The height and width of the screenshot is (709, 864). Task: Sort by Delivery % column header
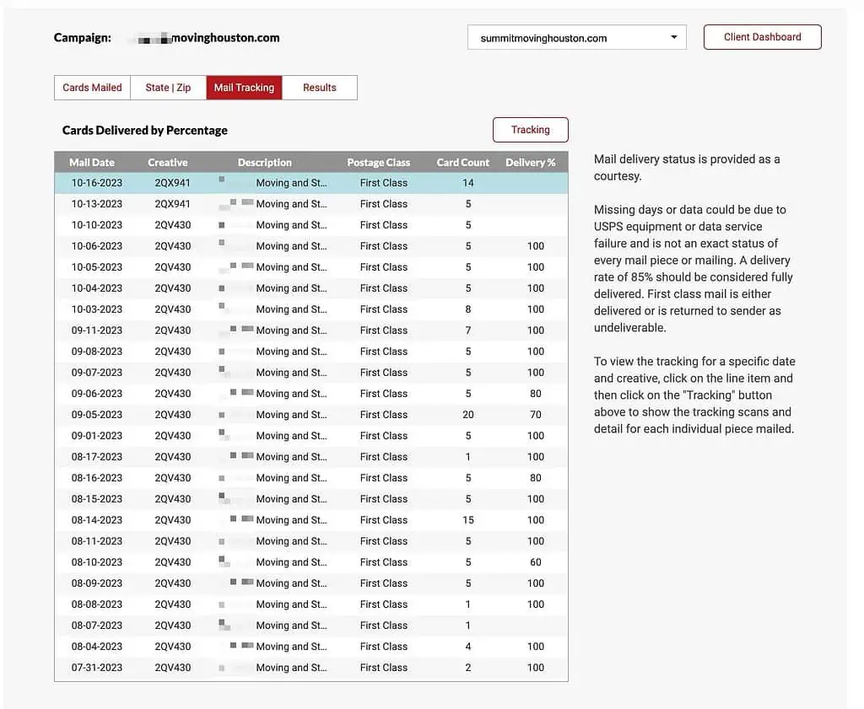coord(530,163)
